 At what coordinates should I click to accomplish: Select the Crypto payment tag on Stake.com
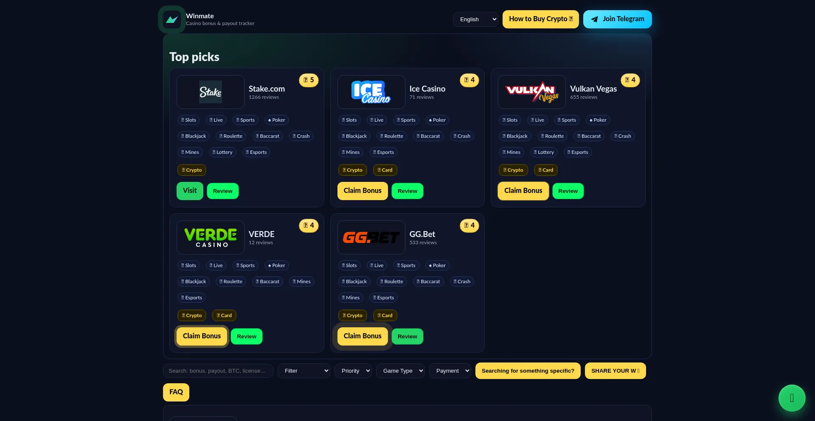coord(192,170)
